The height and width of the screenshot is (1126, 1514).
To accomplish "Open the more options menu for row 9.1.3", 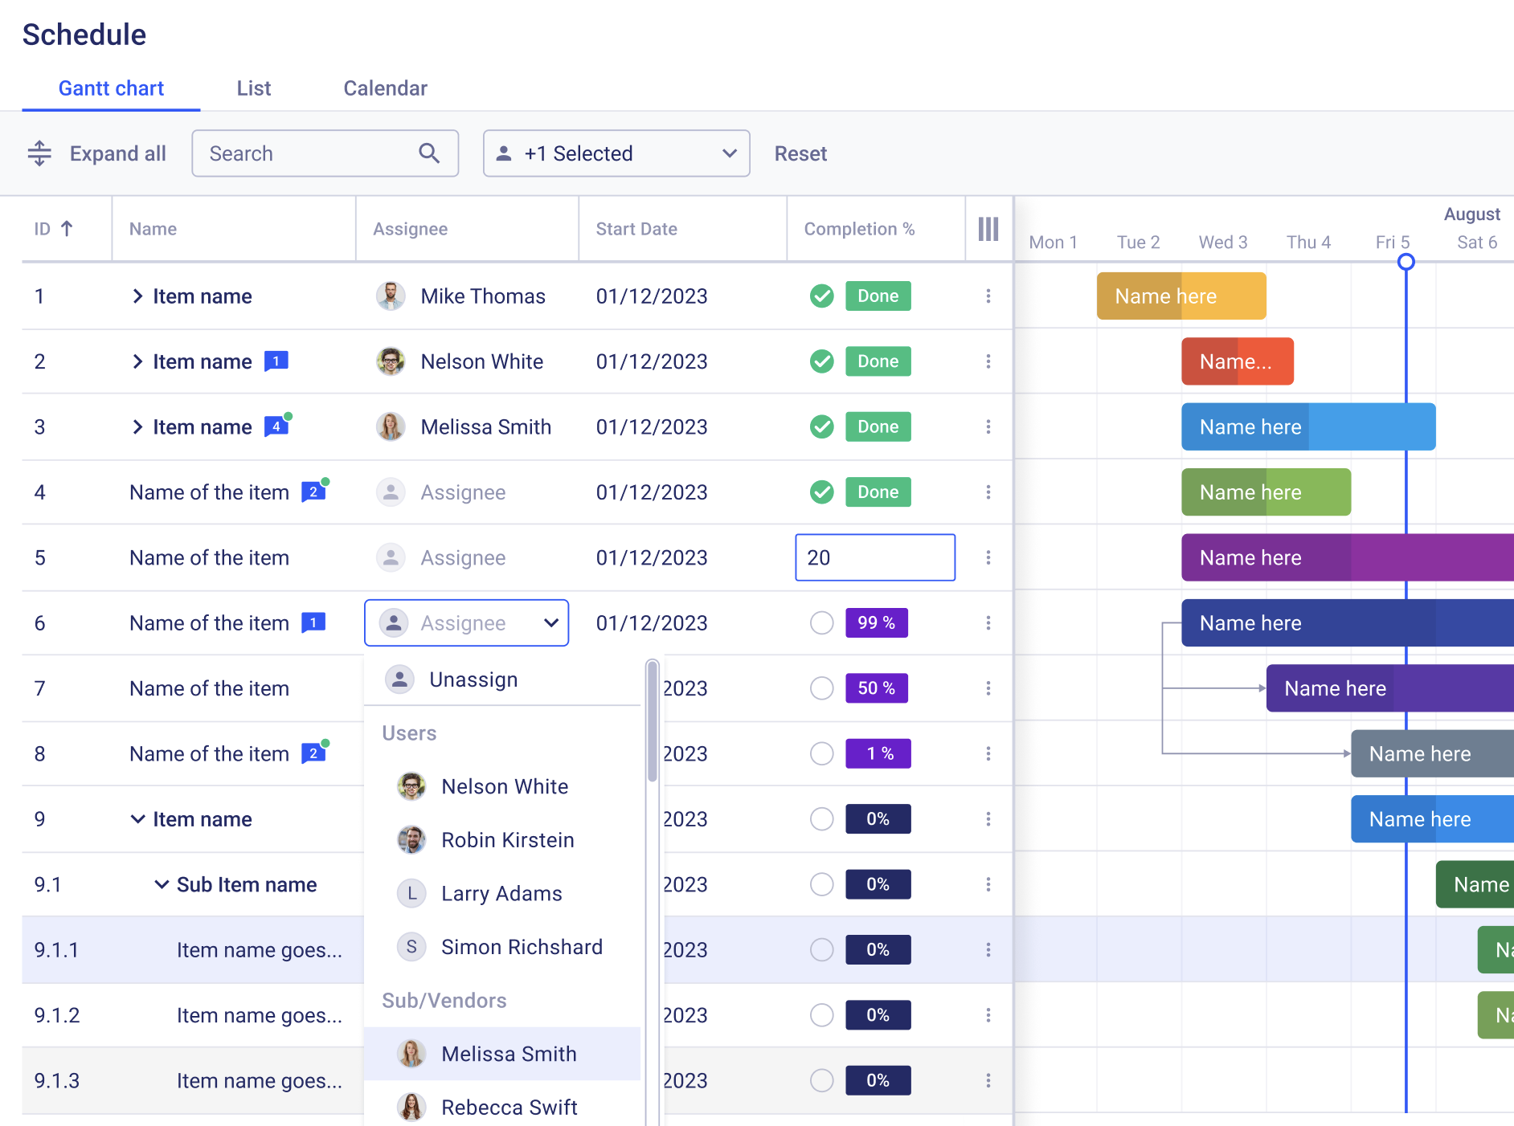I will pyautogui.click(x=988, y=1081).
